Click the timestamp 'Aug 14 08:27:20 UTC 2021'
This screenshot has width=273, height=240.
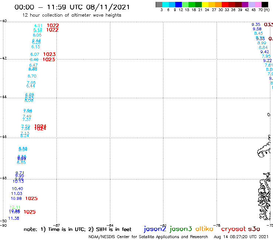tap(241, 237)
